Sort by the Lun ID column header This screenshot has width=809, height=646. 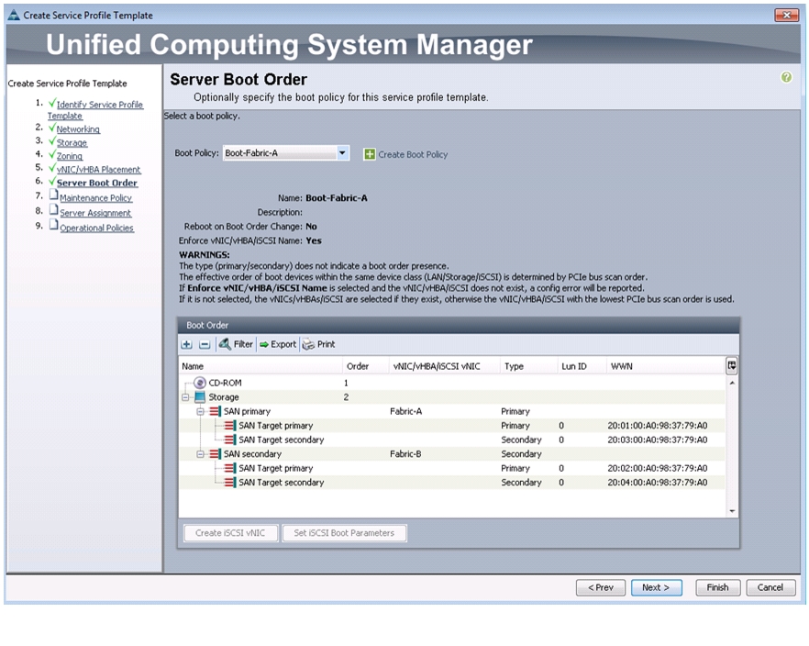click(x=582, y=366)
